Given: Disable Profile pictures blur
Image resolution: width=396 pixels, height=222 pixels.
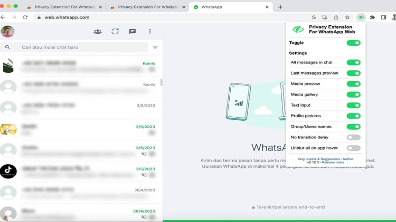Looking at the screenshot, I should (353, 116).
